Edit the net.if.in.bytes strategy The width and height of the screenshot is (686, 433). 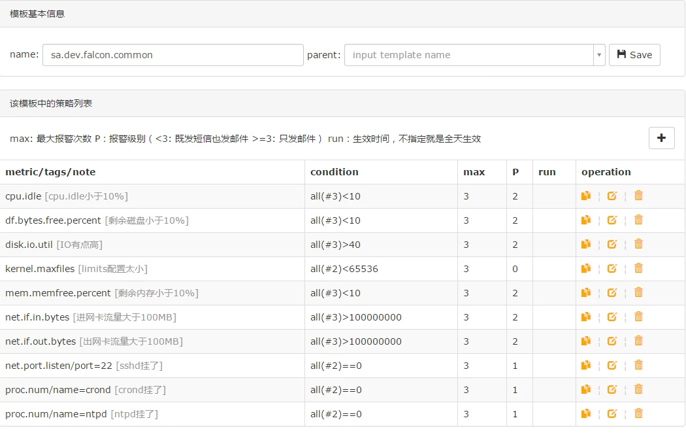coord(612,317)
